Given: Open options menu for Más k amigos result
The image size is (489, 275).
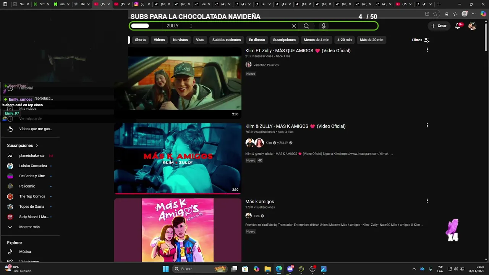Looking at the screenshot, I should coord(427,201).
